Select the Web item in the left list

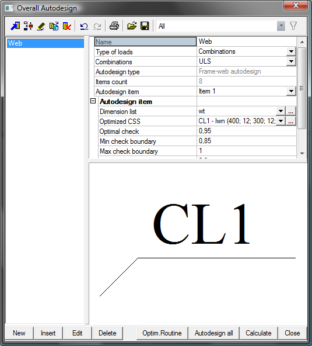tap(45, 43)
